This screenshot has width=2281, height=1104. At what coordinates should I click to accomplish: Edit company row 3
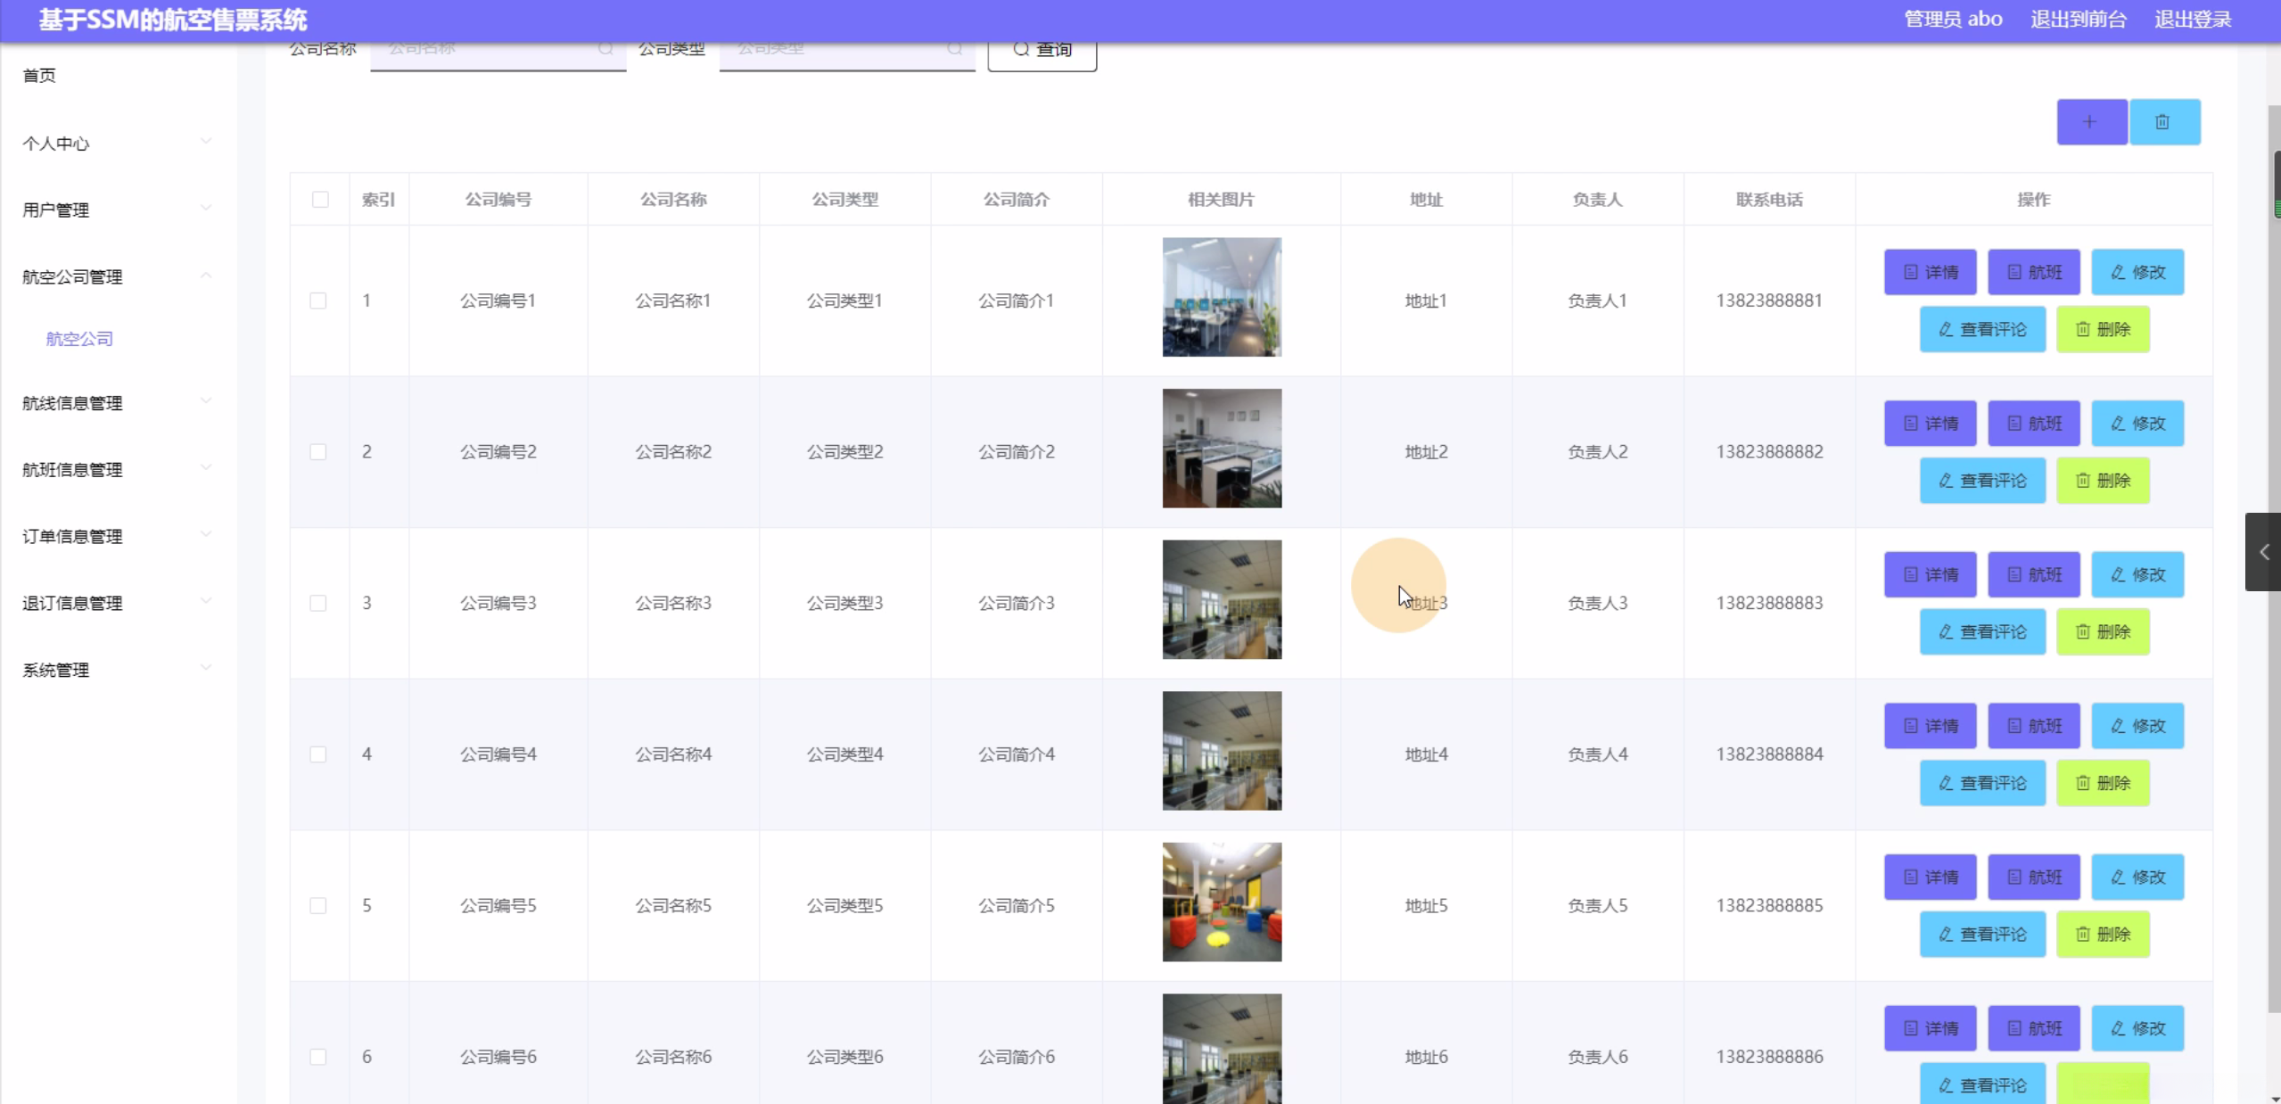tap(2137, 575)
